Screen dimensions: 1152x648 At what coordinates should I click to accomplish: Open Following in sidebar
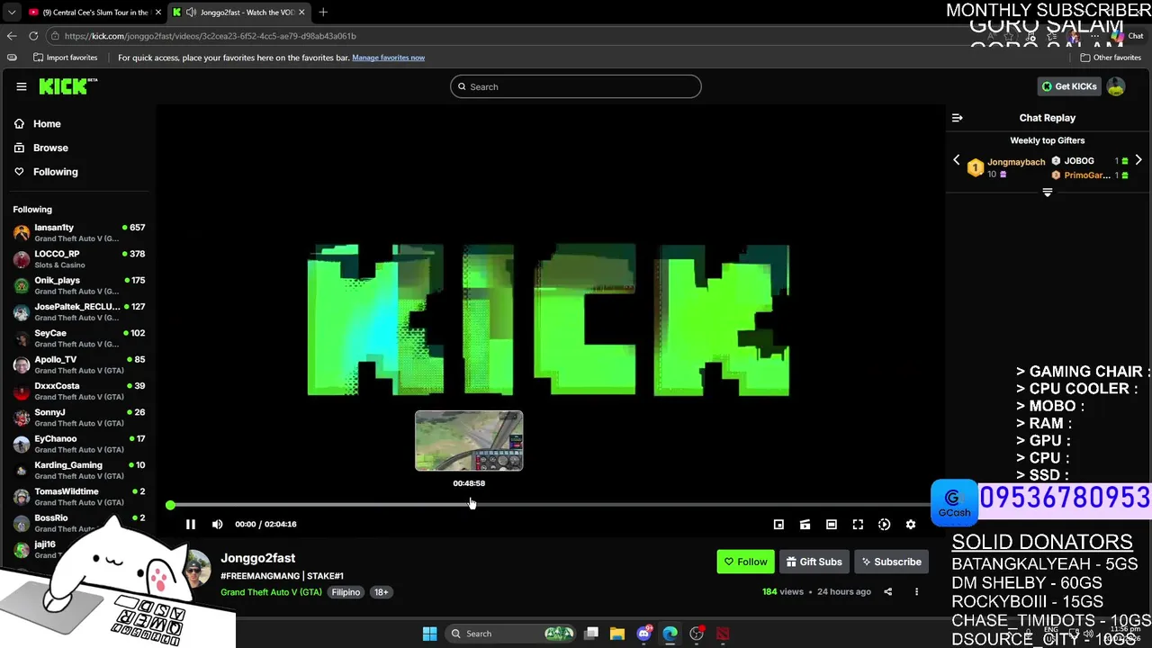(x=56, y=171)
